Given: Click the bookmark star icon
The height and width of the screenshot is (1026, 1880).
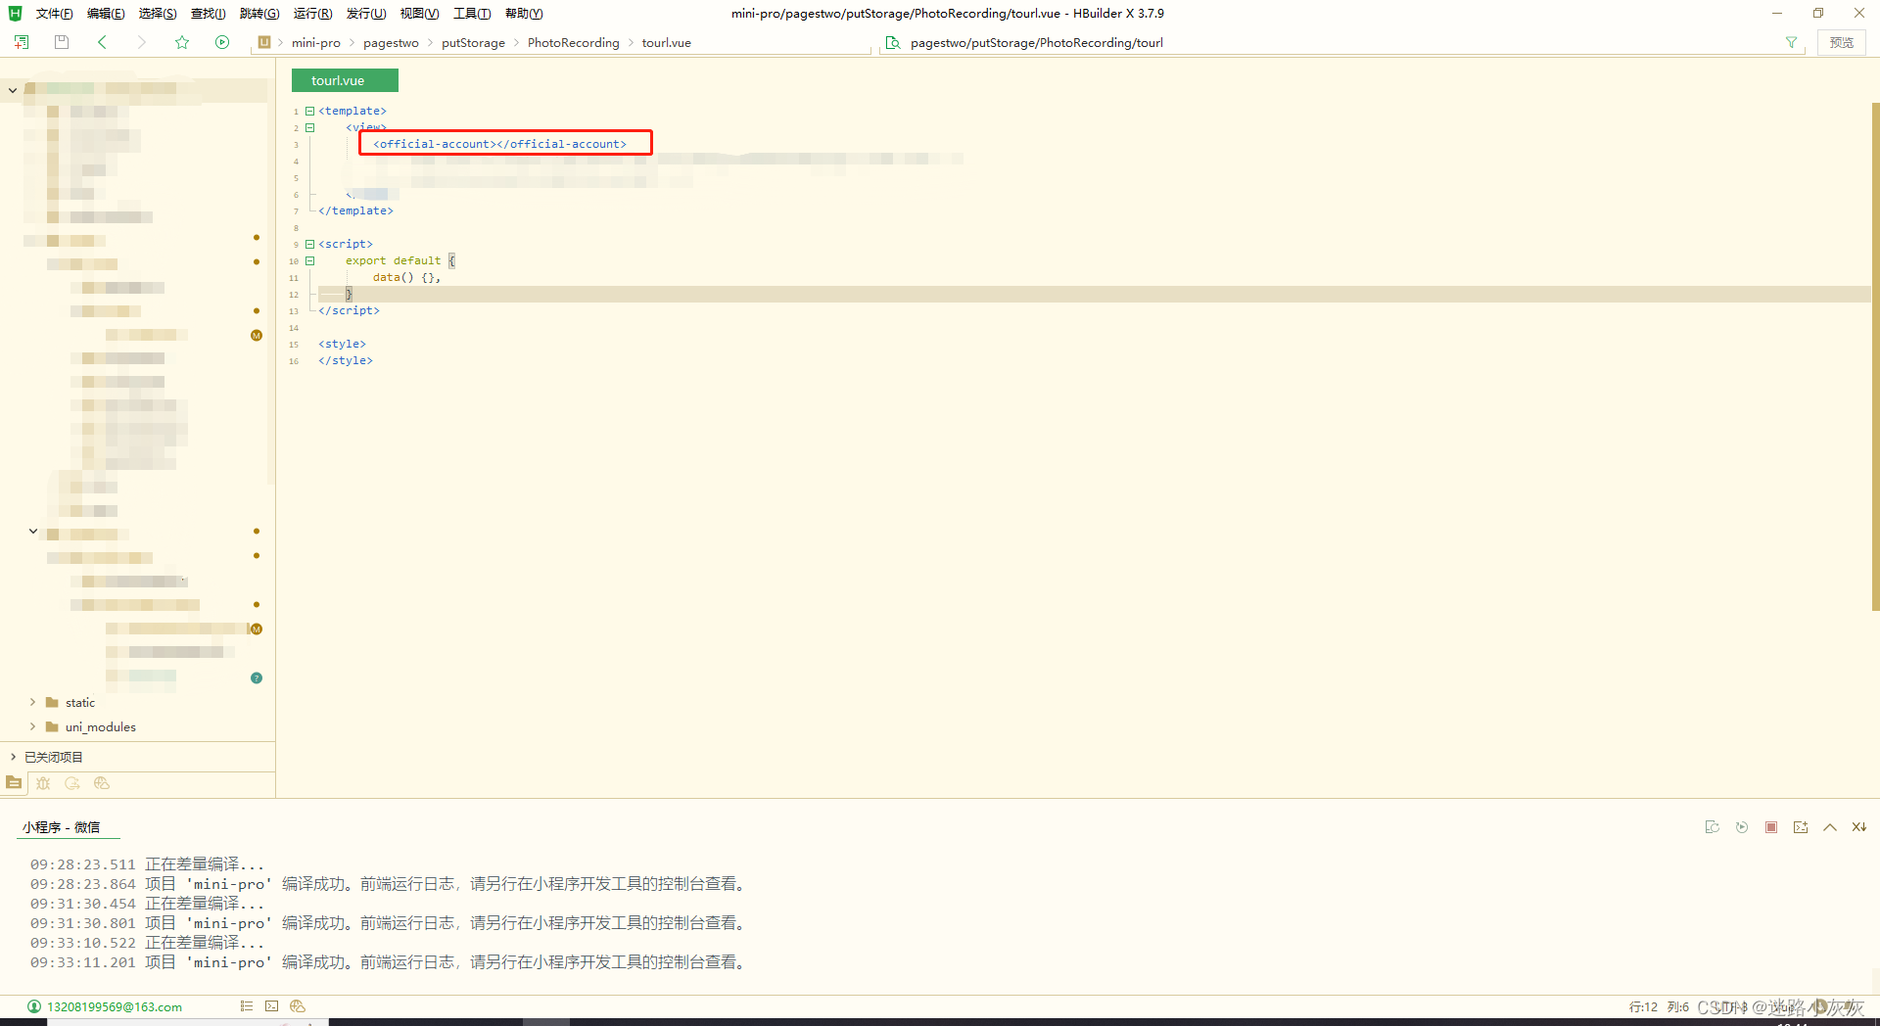Looking at the screenshot, I should click(x=182, y=42).
